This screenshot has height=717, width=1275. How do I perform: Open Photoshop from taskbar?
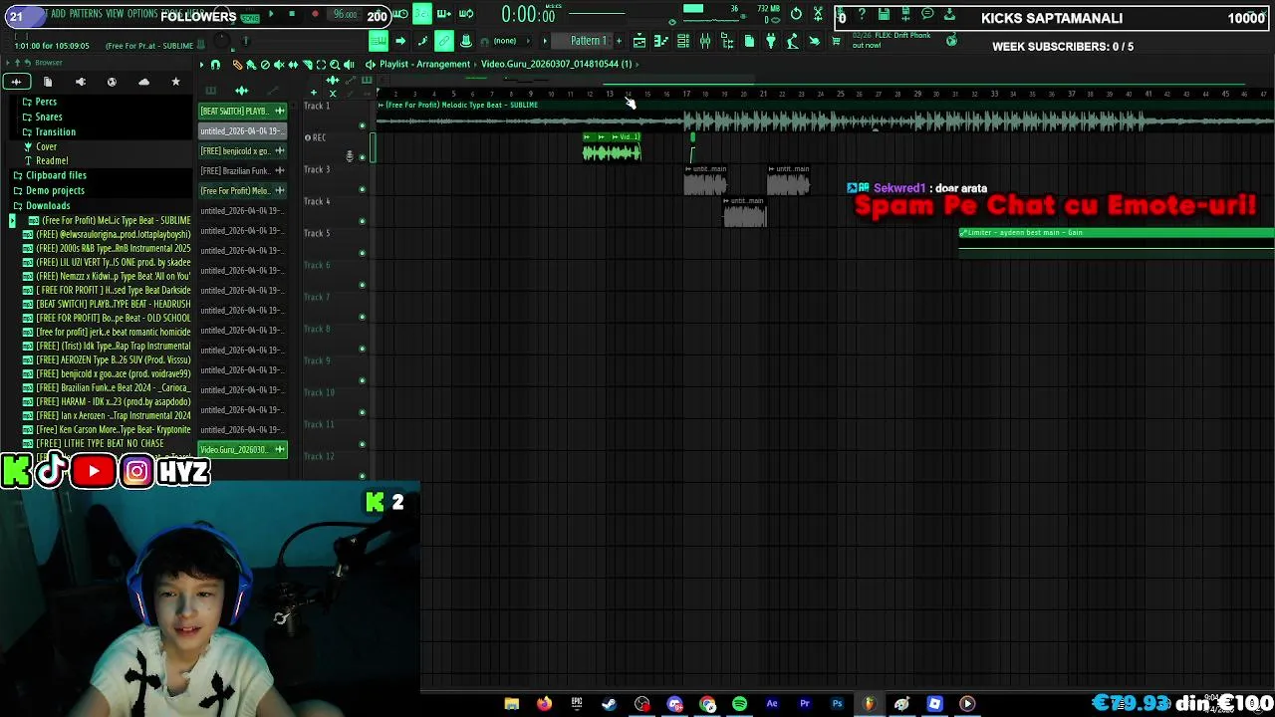point(837,704)
